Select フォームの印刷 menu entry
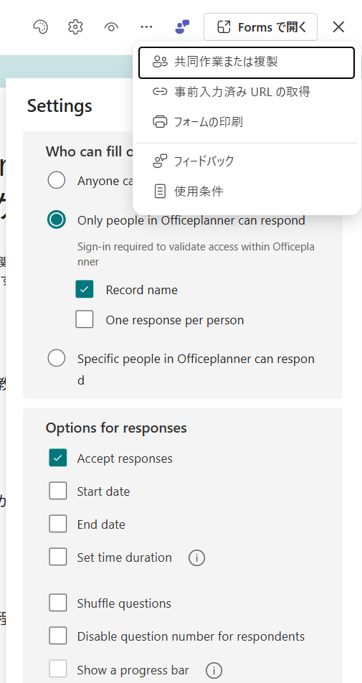The image size is (362, 683). 247,121
